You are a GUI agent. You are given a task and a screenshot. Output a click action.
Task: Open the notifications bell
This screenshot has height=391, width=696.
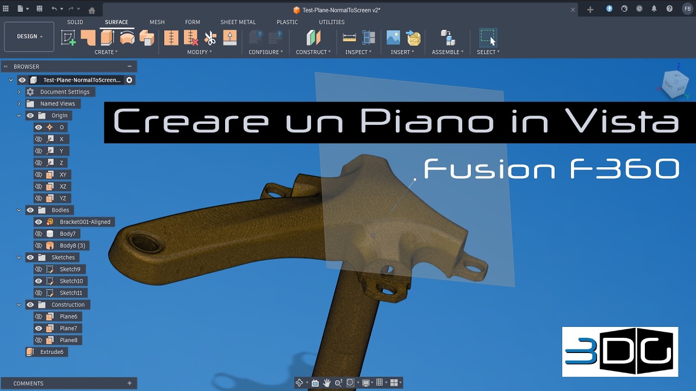click(654, 9)
